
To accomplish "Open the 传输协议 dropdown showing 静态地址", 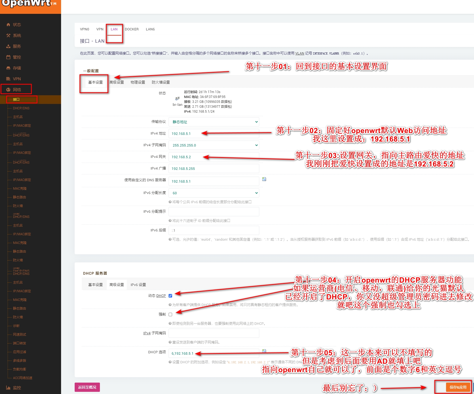I will coord(214,122).
